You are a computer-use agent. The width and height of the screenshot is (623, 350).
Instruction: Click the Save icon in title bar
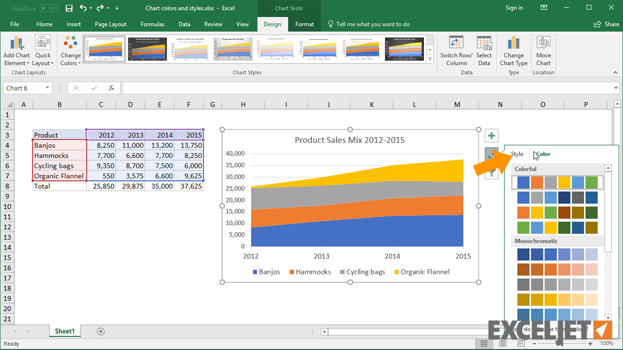(x=69, y=8)
